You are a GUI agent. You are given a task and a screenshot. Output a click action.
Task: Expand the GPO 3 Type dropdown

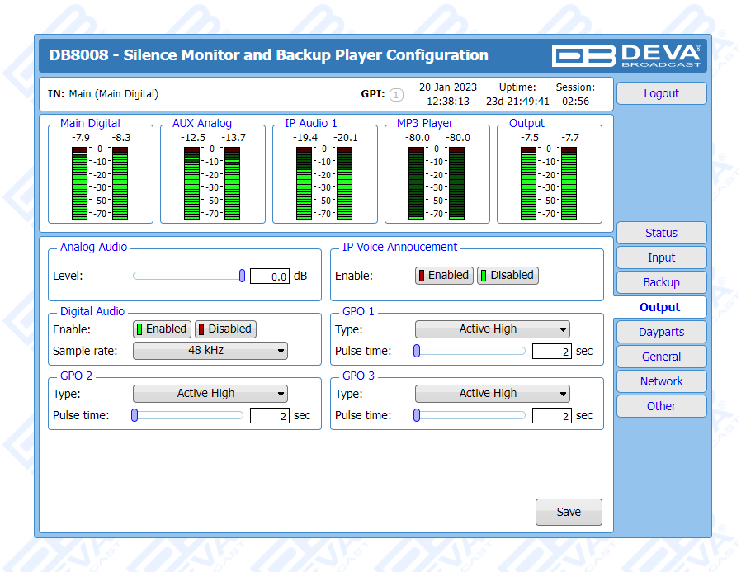[x=492, y=394]
